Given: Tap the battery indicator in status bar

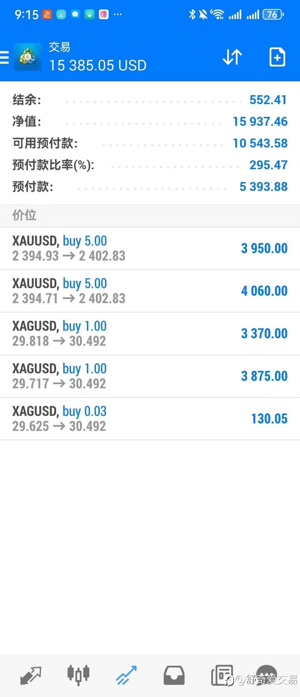Looking at the screenshot, I should coord(273,14).
